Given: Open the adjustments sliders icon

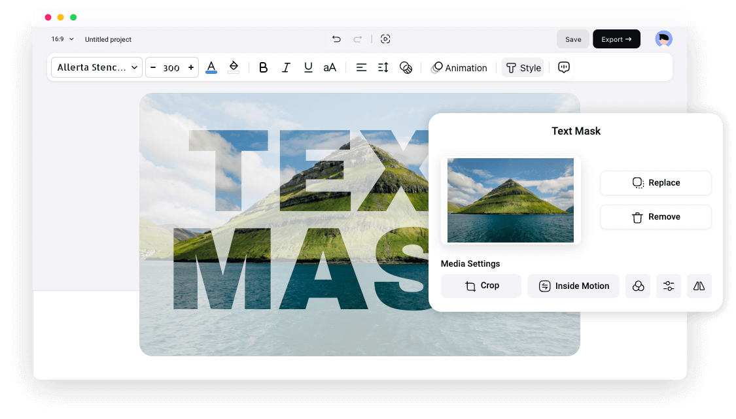Looking at the screenshot, I should pyautogui.click(x=669, y=286).
